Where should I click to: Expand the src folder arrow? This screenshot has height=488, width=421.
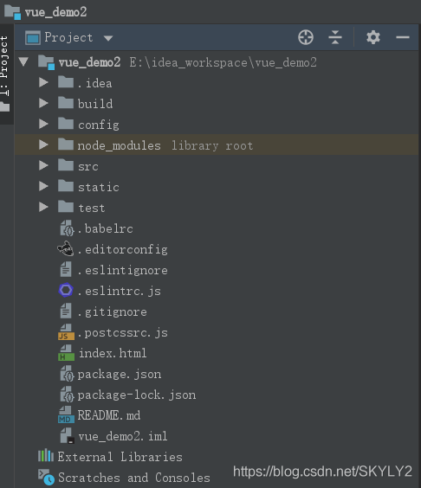tap(43, 165)
